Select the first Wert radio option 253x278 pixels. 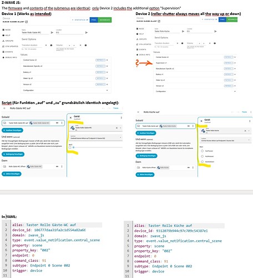202,151
